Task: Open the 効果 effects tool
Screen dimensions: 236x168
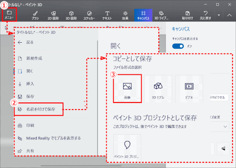Action: coord(125,15)
